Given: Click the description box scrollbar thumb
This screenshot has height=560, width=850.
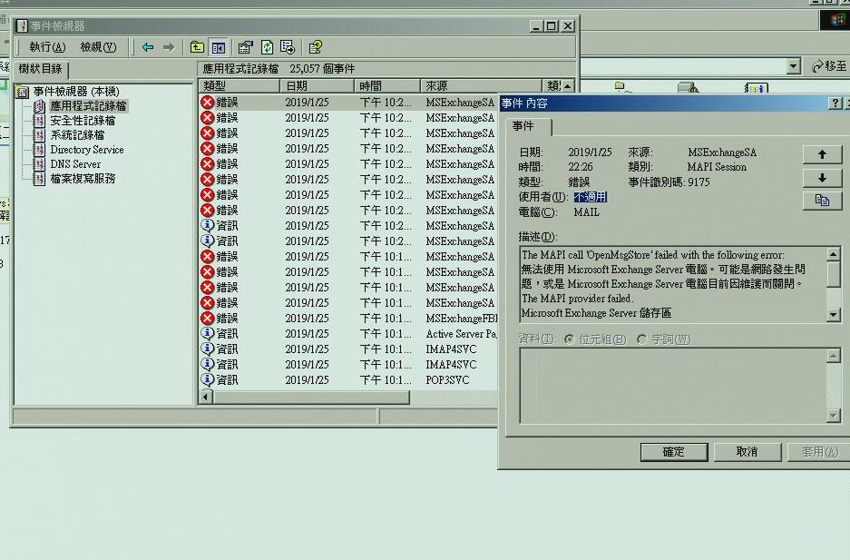Looking at the screenshot, I should coord(834,275).
